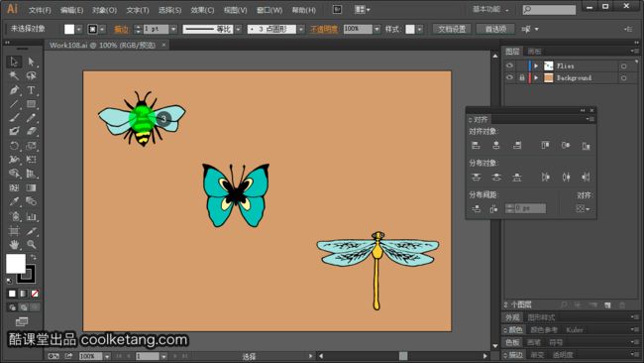The width and height of the screenshot is (644, 363).
Task: Open the opacity 100% dropdown
Action: 376,29
